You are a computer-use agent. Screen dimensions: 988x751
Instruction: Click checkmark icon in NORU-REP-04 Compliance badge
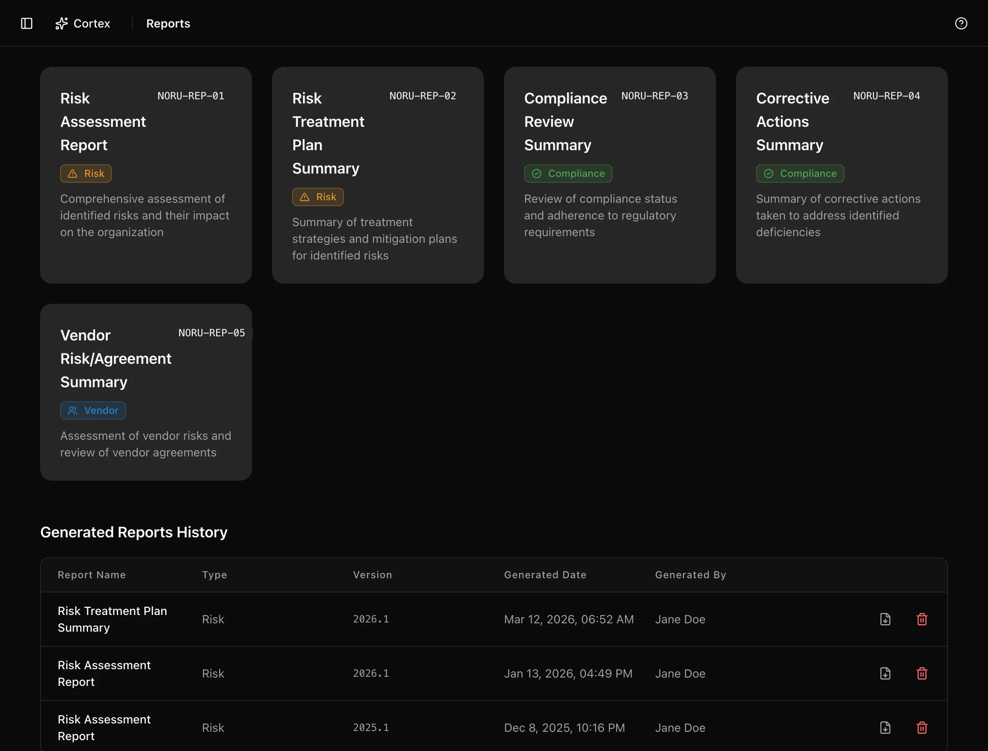pyautogui.click(x=769, y=174)
